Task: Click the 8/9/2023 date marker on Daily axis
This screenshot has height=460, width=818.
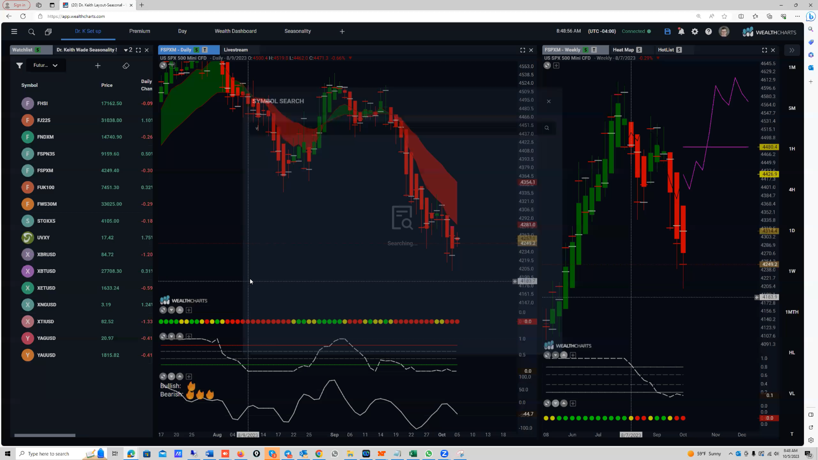Action: (248, 435)
